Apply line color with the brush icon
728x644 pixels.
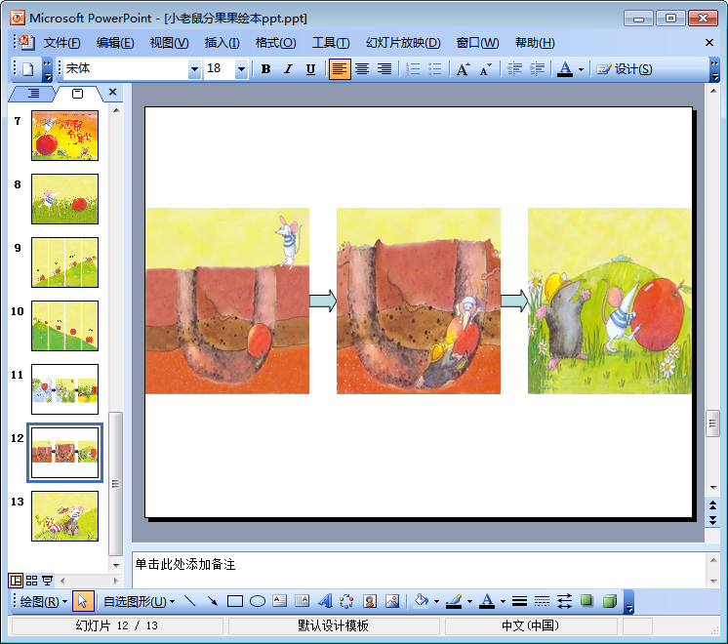(454, 602)
